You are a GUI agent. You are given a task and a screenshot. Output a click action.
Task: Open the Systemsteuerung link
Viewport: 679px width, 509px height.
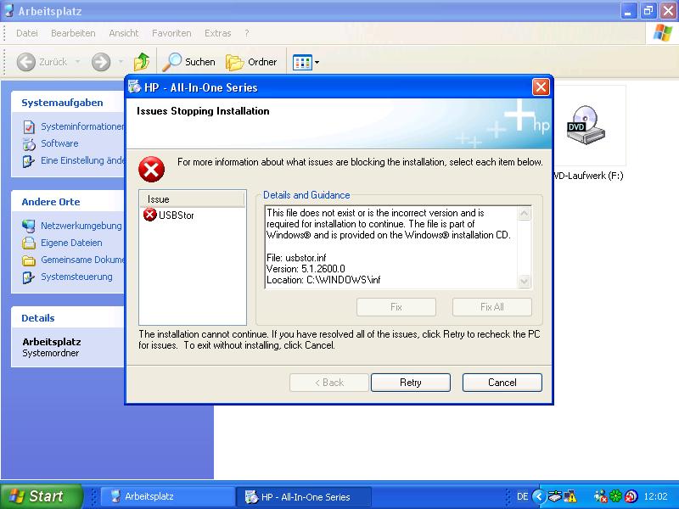point(76,277)
